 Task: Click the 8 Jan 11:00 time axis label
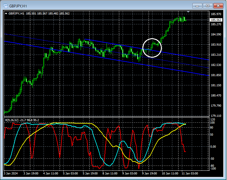coord(110,173)
